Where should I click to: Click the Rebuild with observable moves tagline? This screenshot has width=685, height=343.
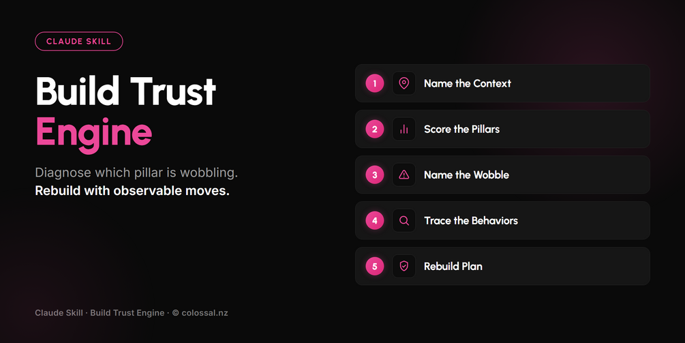[132, 191]
